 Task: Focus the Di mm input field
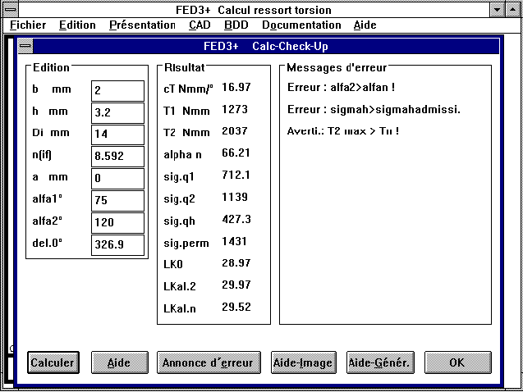pyautogui.click(x=117, y=134)
